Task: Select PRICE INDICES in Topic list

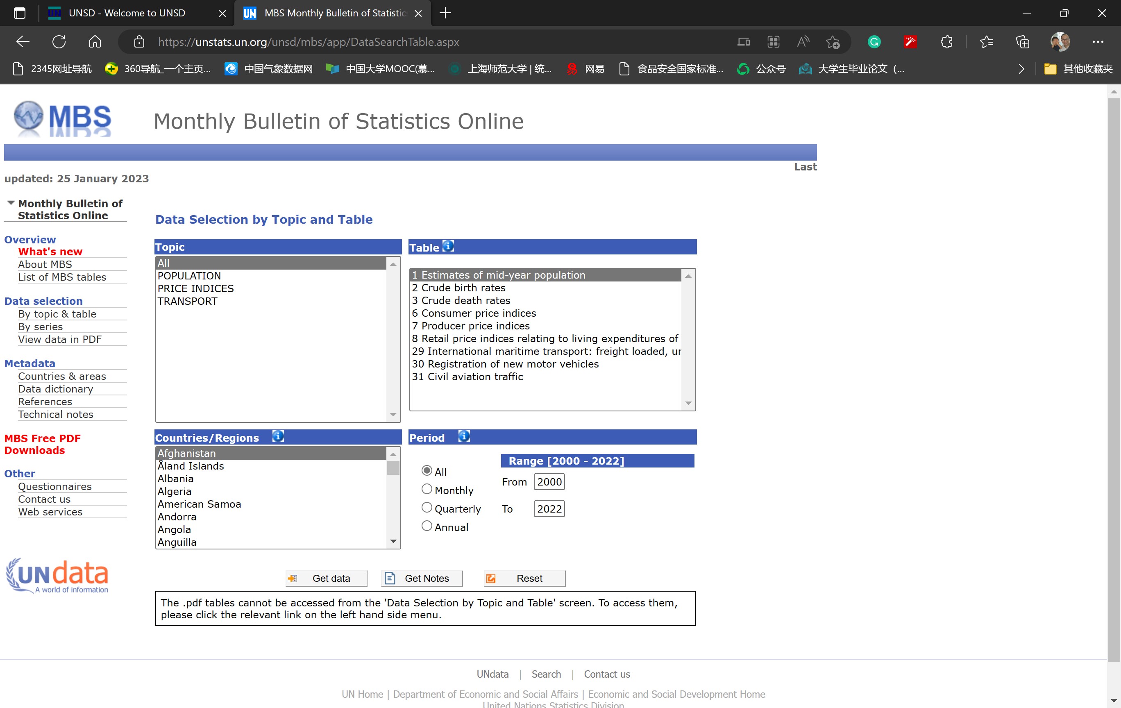Action: tap(195, 288)
